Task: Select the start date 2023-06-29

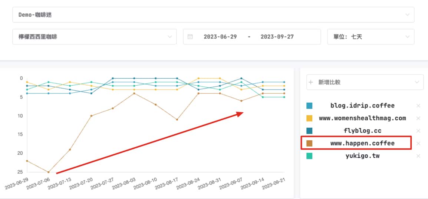Action: pyautogui.click(x=220, y=37)
